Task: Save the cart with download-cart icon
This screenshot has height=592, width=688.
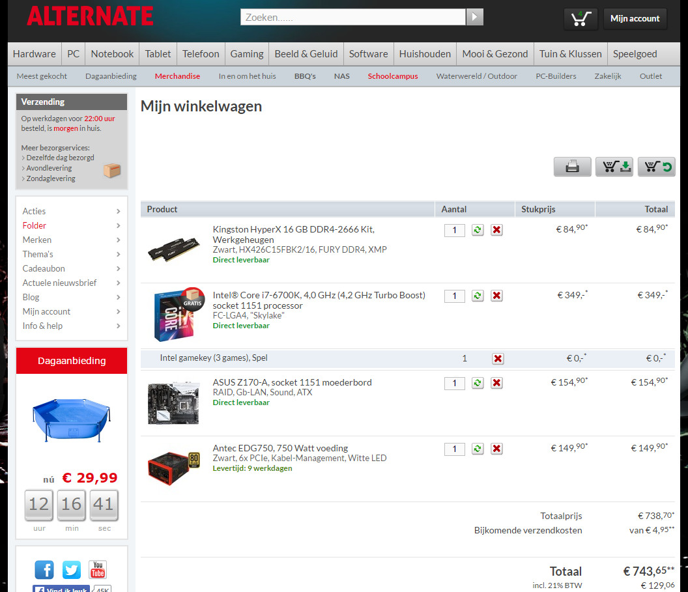Action: click(x=614, y=167)
